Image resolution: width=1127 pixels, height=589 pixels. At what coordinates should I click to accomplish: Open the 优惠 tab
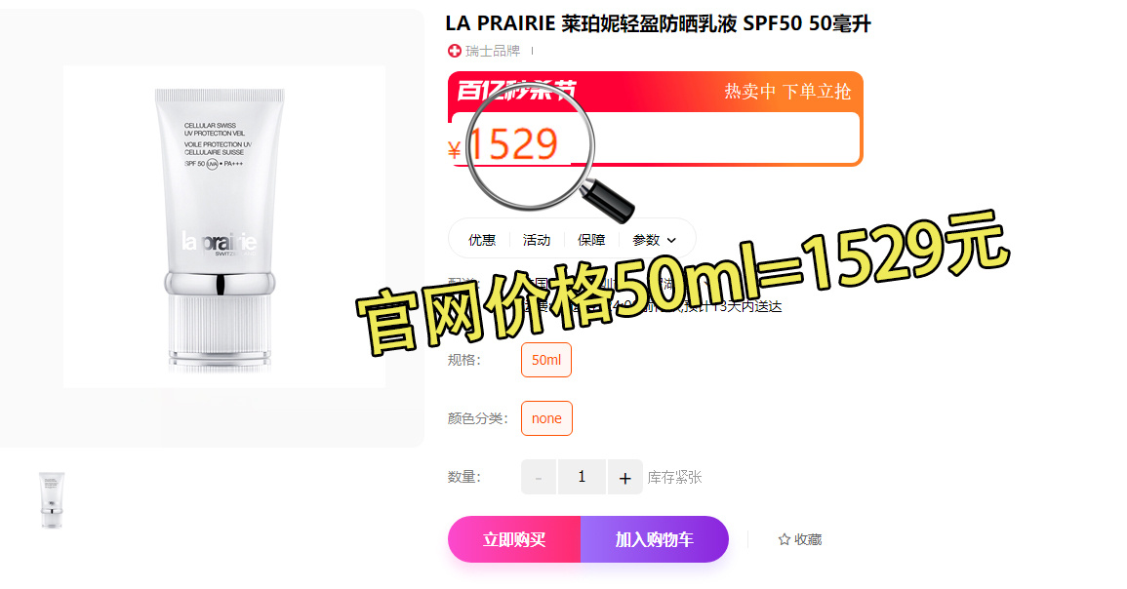482,240
